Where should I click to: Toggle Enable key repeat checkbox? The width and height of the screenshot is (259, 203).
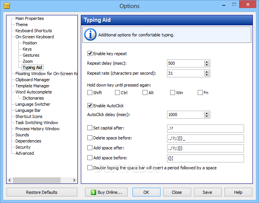point(90,54)
